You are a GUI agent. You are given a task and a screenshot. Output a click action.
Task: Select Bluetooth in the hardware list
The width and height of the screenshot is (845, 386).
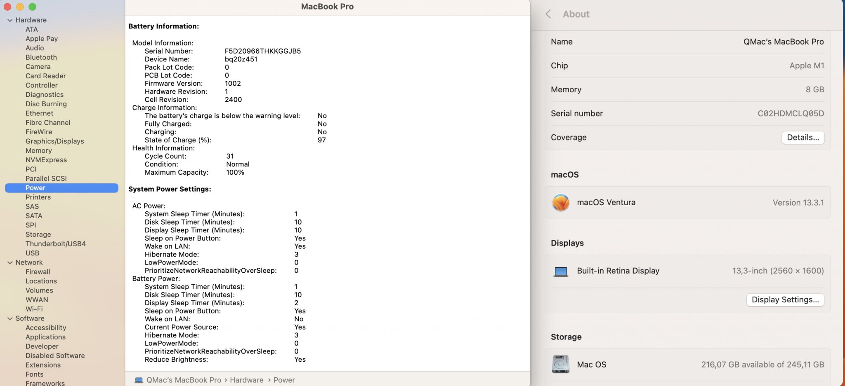pos(41,57)
